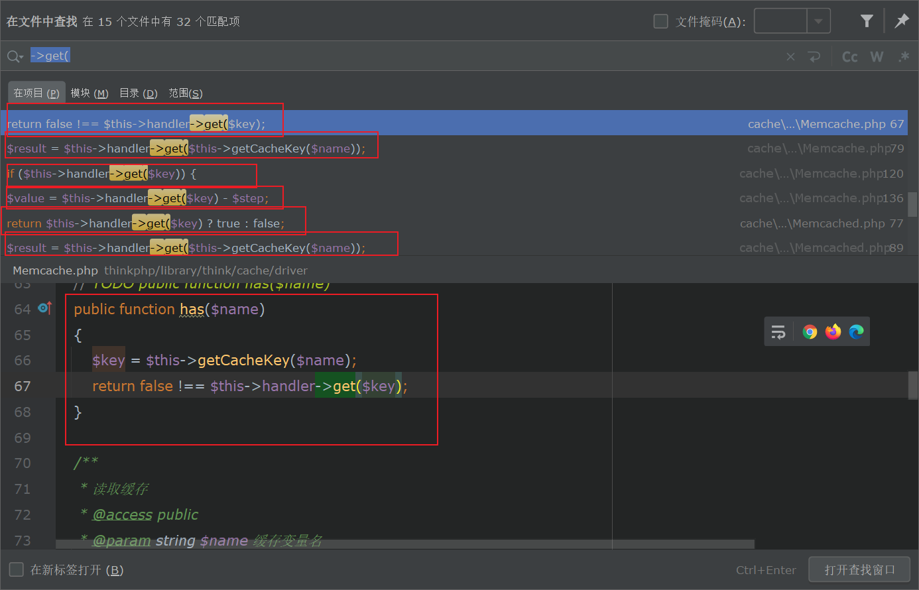The height and width of the screenshot is (590, 919).
Task: Toggle soft wrap in code preview
Action: point(778,331)
